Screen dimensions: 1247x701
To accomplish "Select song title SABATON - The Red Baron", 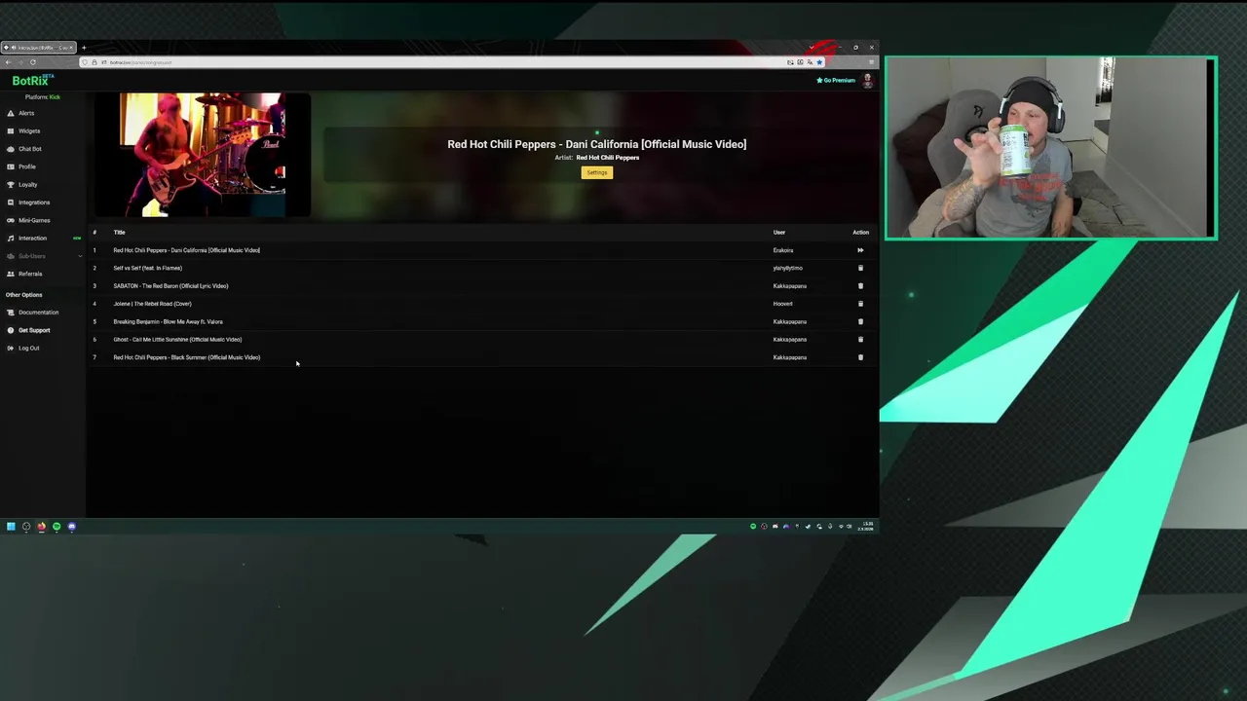I will coord(170,286).
